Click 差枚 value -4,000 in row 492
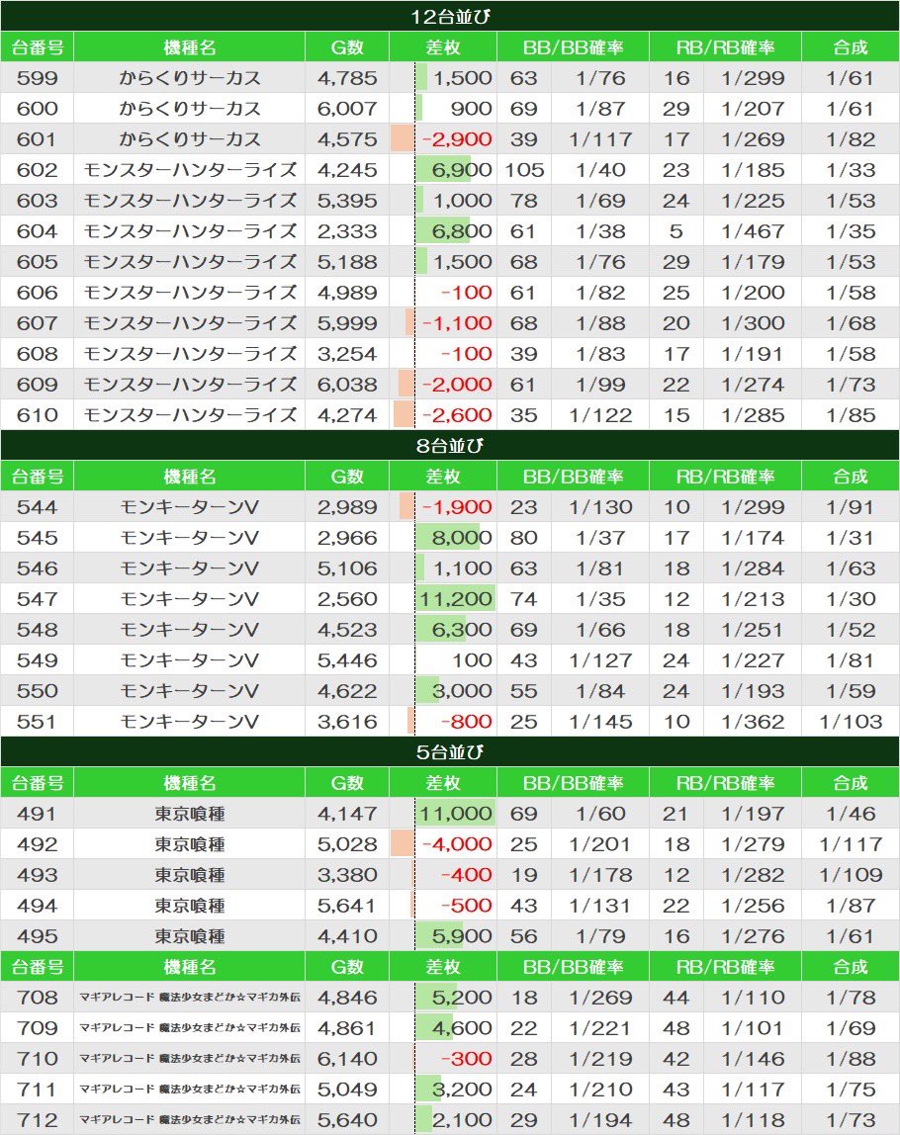 (x=457, y=844)
